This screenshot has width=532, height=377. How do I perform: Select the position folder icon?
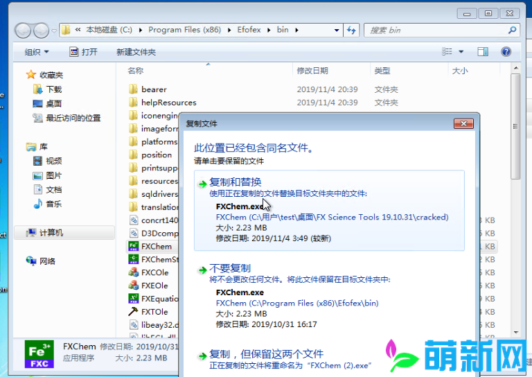click(133, 155)
